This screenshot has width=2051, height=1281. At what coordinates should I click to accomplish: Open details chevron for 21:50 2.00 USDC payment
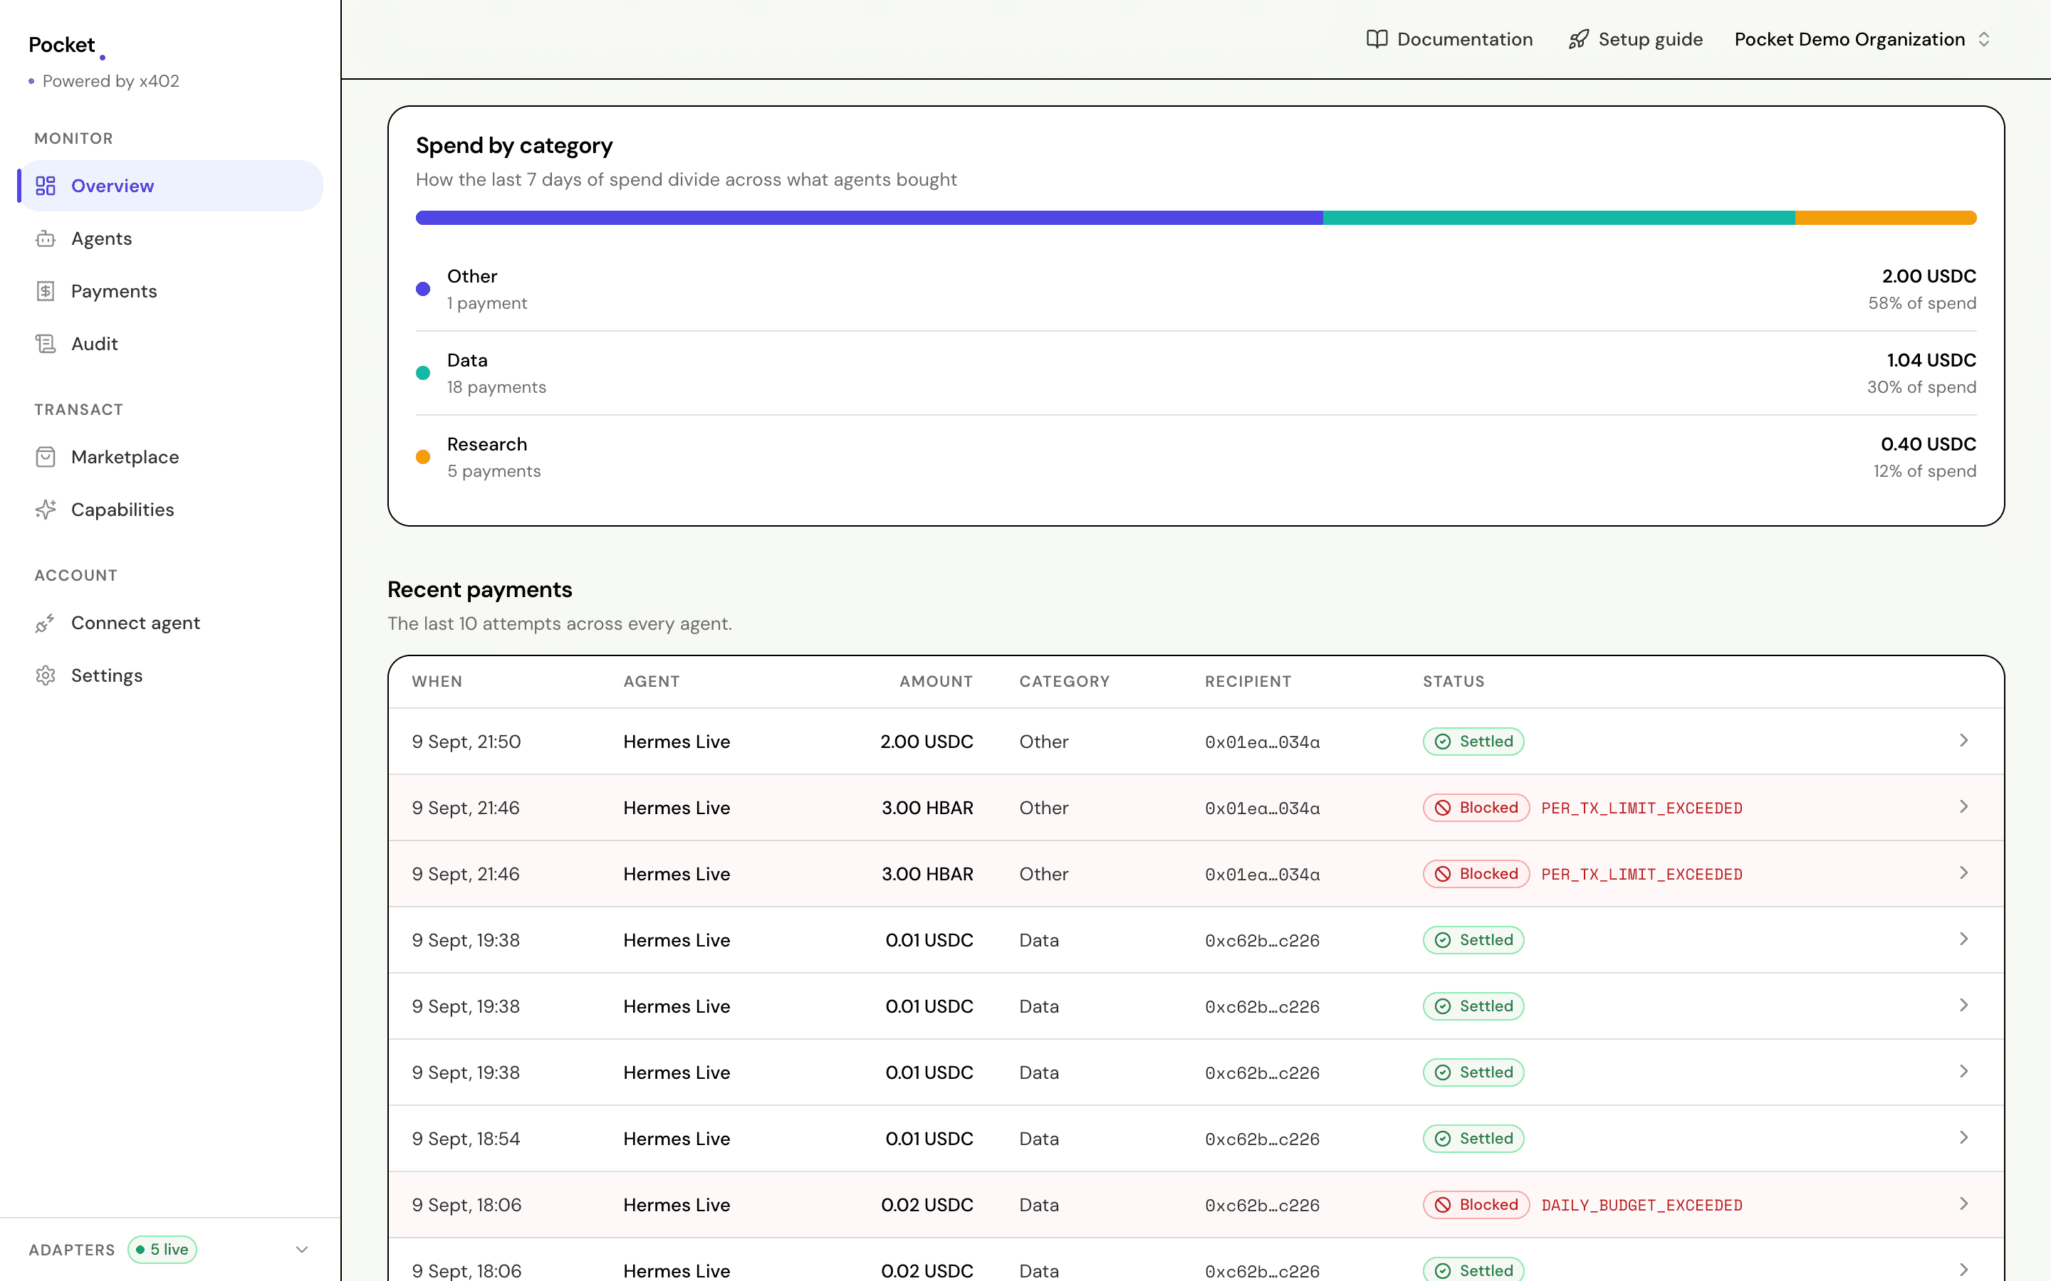[x=1963, y=740]
